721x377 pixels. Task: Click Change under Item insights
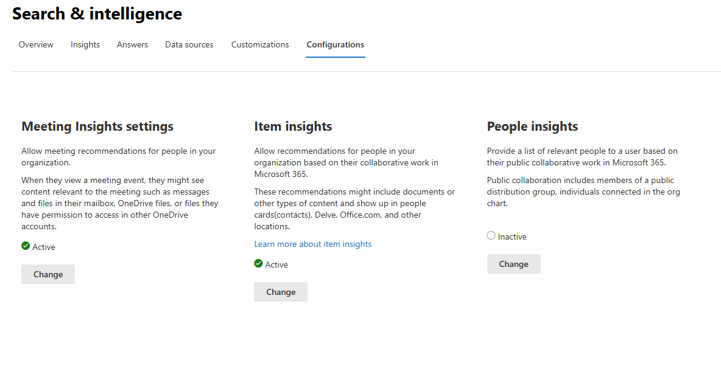pos(281,292)
